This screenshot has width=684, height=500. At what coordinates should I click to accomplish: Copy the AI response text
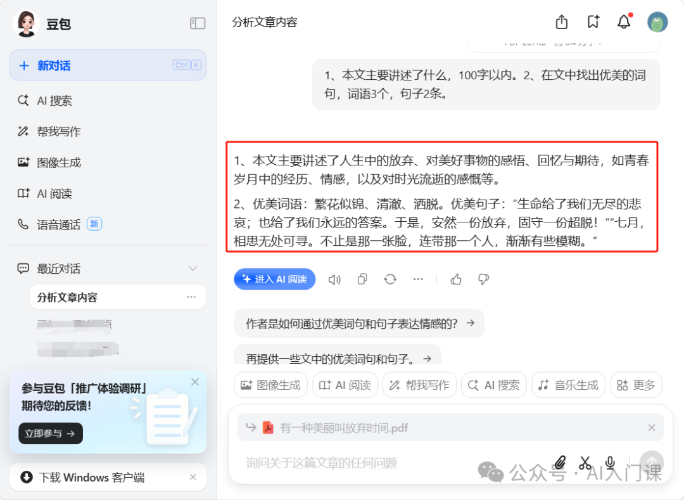[x=362, y=279]
